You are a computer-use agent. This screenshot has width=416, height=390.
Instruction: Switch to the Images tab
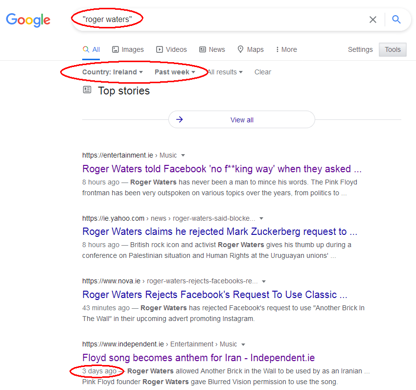click(128, 49)
